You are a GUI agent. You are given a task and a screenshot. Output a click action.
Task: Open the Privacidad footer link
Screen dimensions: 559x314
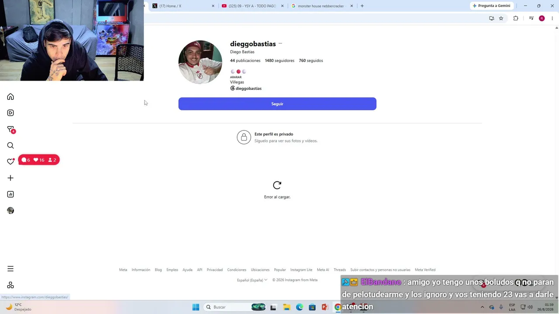coord(215,270)
